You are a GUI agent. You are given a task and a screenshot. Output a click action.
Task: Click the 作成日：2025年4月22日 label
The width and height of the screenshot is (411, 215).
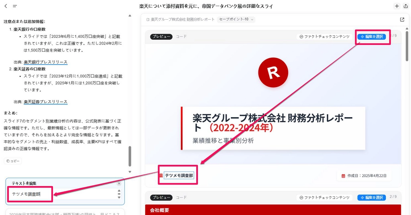pyautogui.click(x=367, y=176)
